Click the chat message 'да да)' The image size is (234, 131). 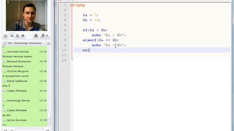tap(7, 115)
